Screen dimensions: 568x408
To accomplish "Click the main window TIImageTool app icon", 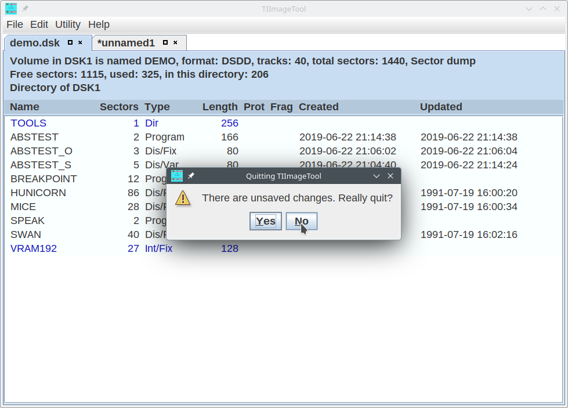I will 11,9.
